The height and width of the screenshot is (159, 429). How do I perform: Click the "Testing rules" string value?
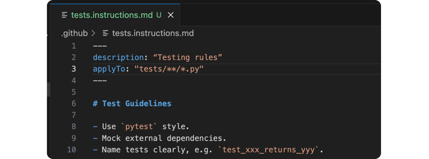[x=187, y=58]
